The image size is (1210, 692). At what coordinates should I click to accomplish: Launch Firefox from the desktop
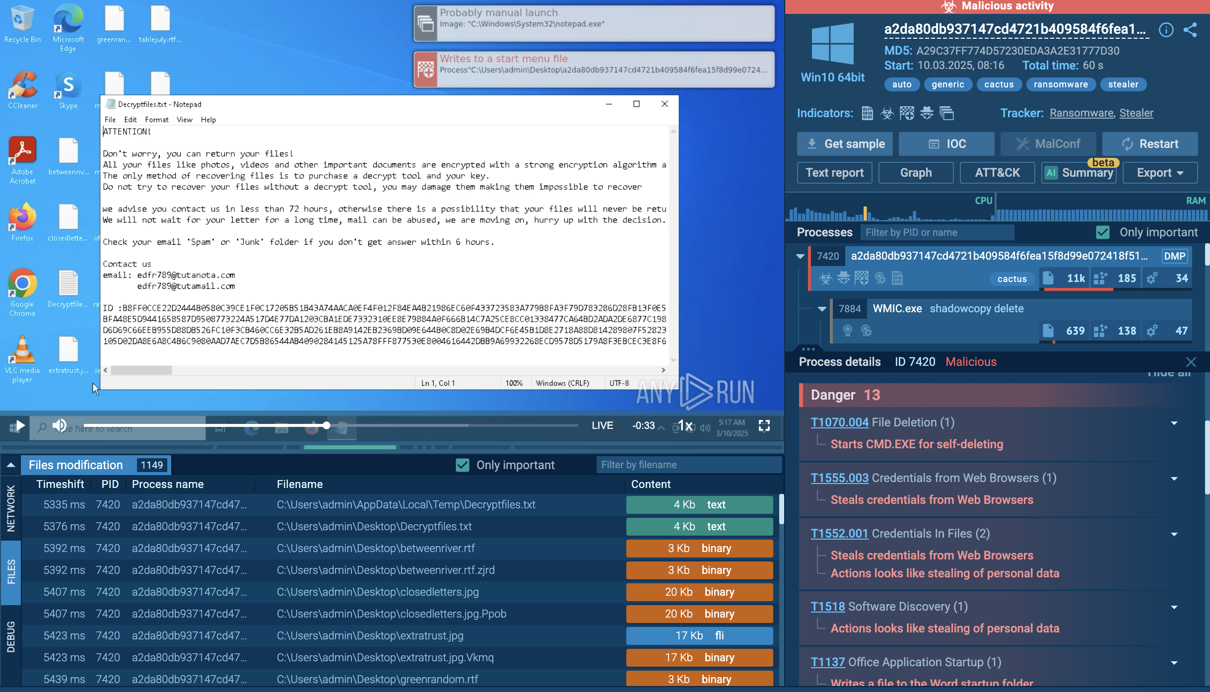click(x=22, y=222)
